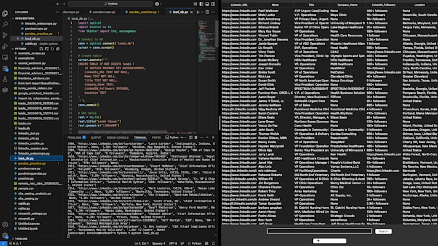Open the Customize Layout button
The image size is (438, 246).
195,4
